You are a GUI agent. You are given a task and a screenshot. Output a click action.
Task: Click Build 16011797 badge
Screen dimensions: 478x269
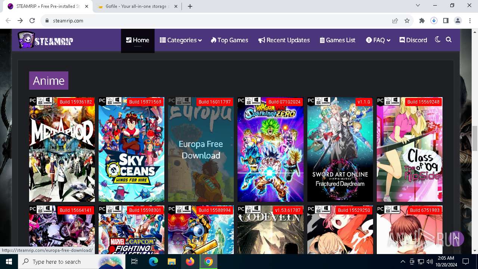215,102
